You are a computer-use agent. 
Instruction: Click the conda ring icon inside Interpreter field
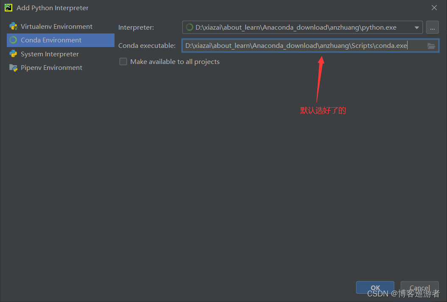[189, 28]
